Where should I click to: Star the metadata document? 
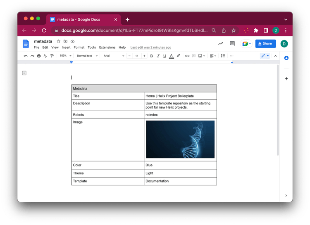(x=58, y=41)
